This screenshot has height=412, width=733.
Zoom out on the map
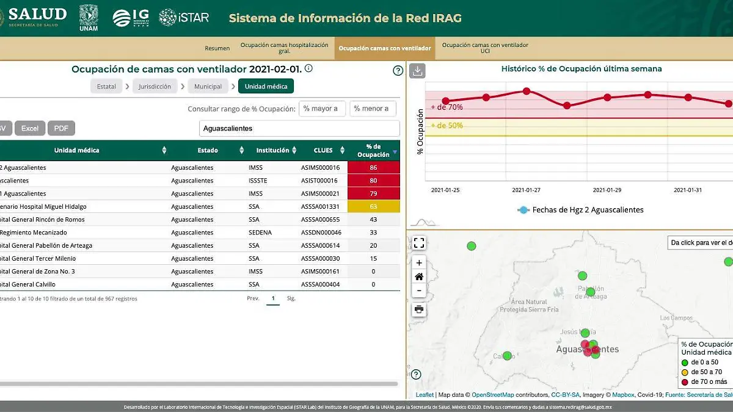click(x=419, y=291)
